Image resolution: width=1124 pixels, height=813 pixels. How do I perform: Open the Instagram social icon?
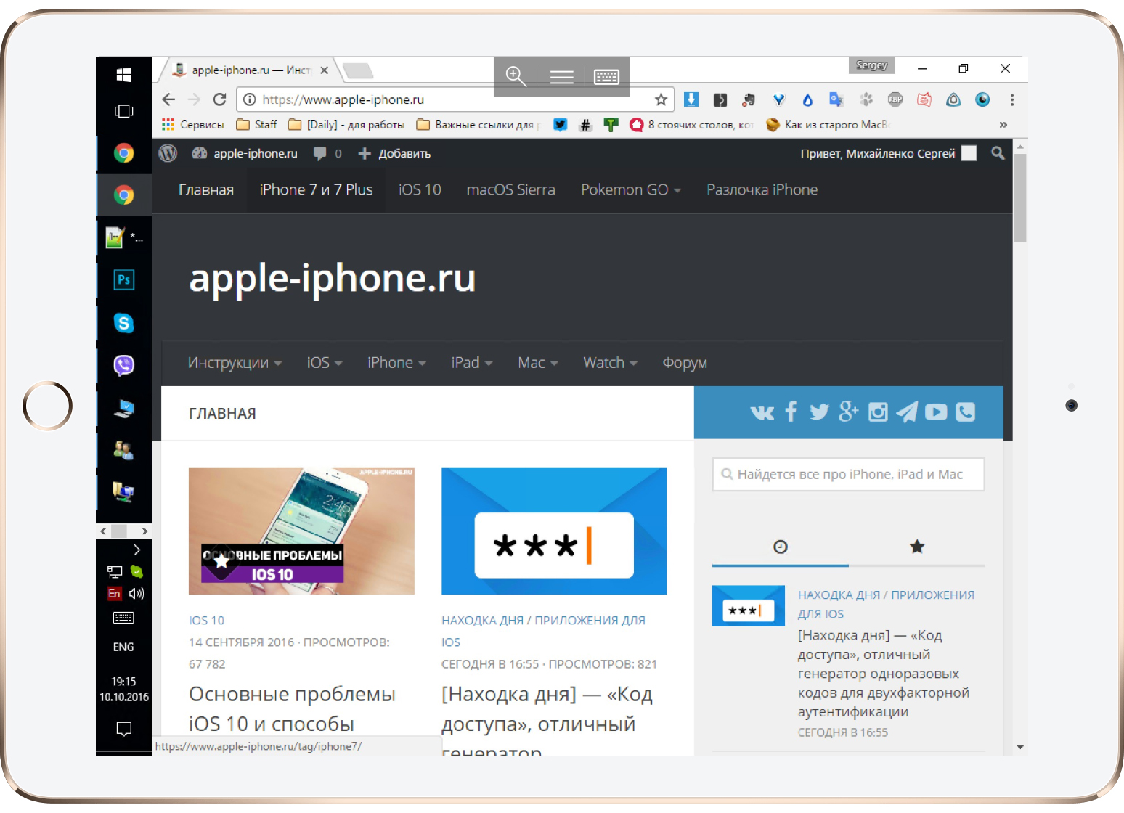click(878, 412)
